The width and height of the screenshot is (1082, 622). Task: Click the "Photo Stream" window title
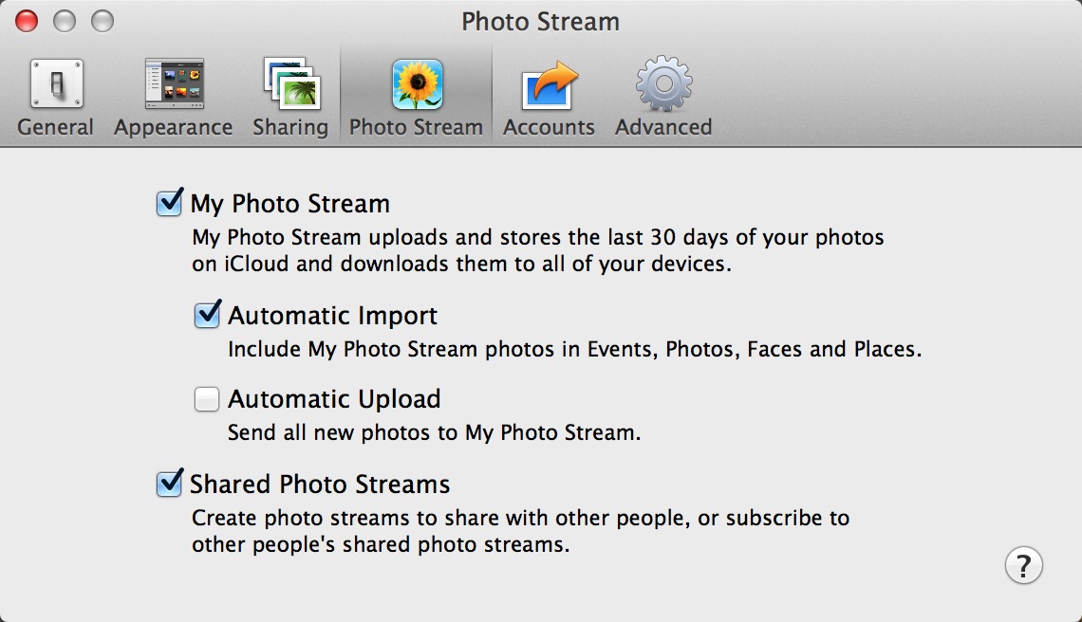540,21
